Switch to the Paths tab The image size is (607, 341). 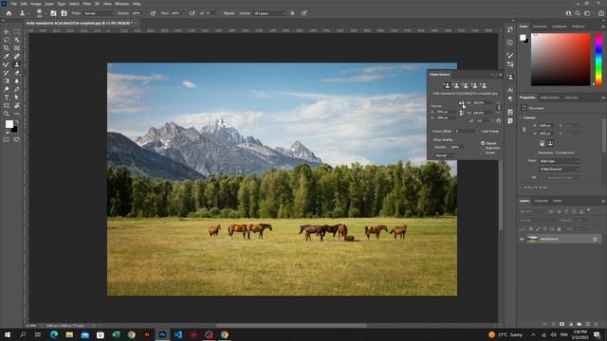click(x=558, y=201)
